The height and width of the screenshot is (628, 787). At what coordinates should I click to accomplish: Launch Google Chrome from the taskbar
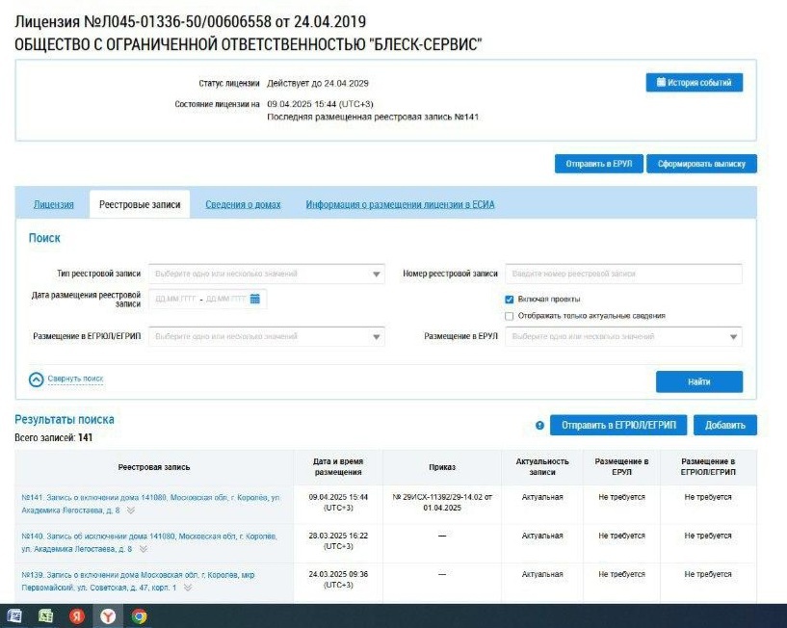(x=138, y=615)
